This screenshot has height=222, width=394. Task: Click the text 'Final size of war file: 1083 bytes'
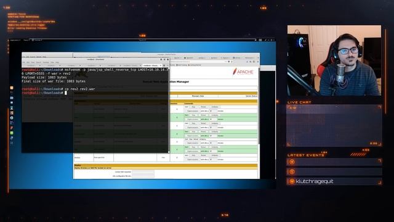pos(54,81)
